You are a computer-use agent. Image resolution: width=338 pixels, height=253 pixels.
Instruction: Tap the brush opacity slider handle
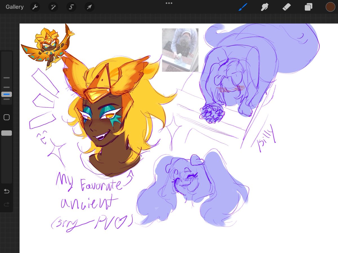[x=7, y=133]
